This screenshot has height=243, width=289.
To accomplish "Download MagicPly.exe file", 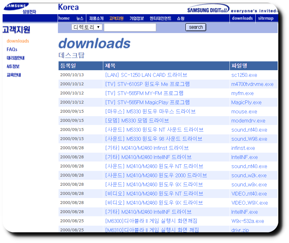I will pyautogui.click(x=246, y=102).
